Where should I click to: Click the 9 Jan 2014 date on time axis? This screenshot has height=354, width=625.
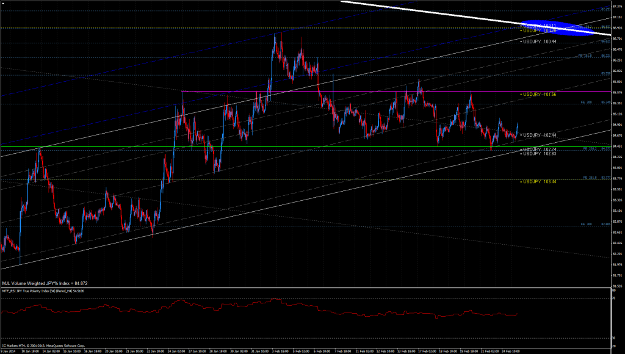coord(8,351)
